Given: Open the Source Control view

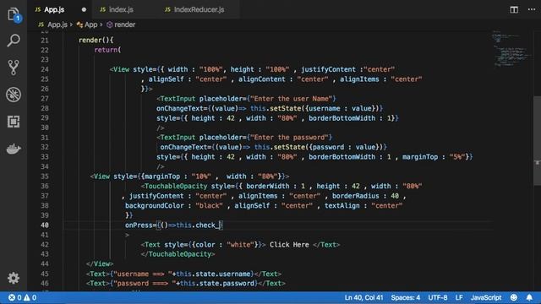Looking at the screenshot, I should (x=14, y=68).
